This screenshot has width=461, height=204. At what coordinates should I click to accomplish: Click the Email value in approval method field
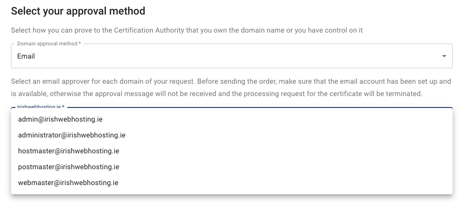[x=26, y=56]
